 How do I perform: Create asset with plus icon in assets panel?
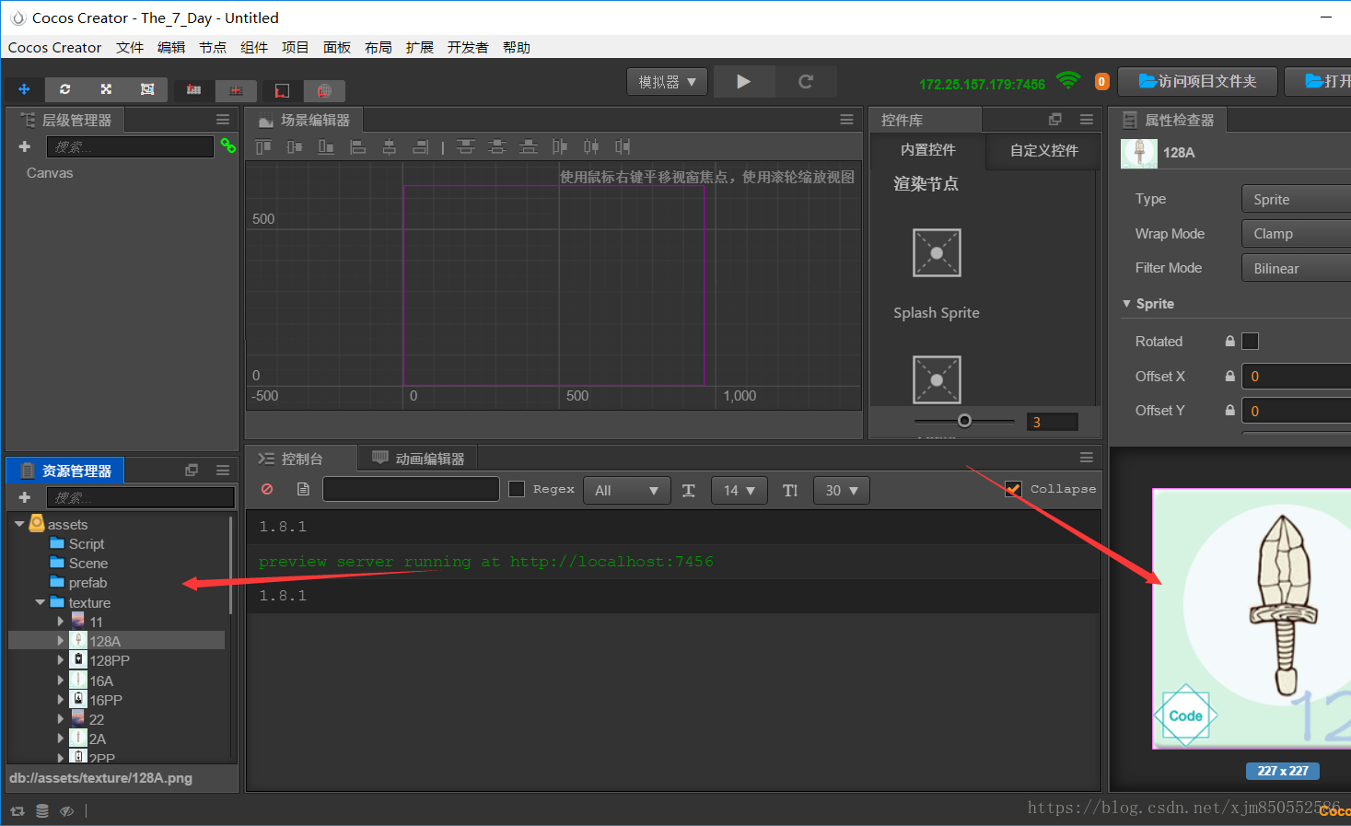tap(25, 497)
